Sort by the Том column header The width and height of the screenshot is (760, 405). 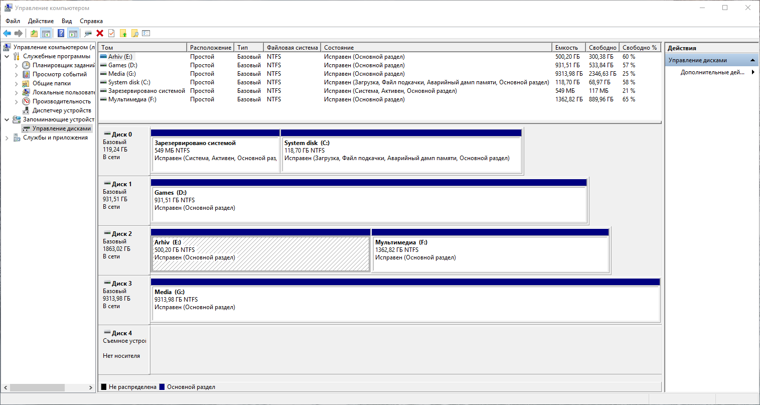143,48
